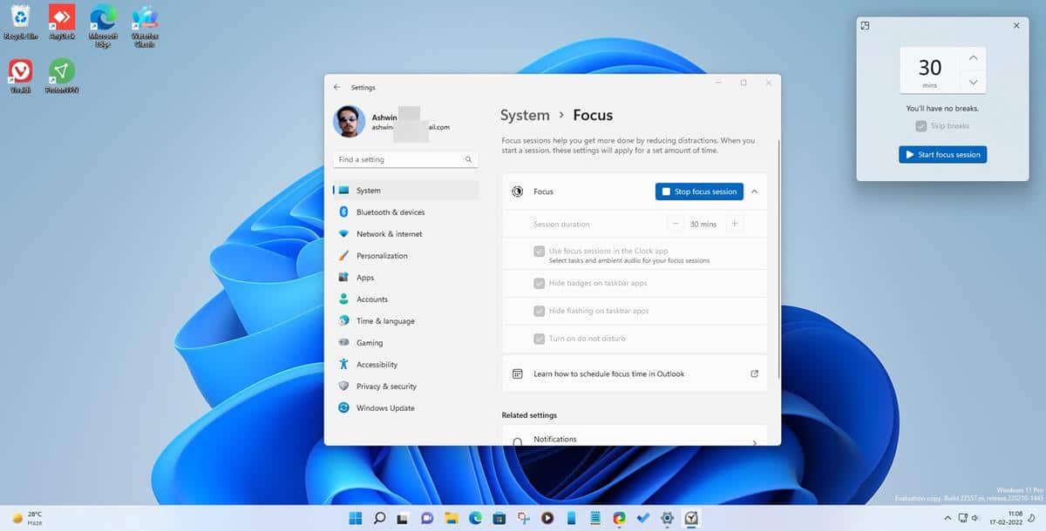Click the magnifier icon in Find a setting
This screenshot has height=531, width=1046.
tap(468, 160)
